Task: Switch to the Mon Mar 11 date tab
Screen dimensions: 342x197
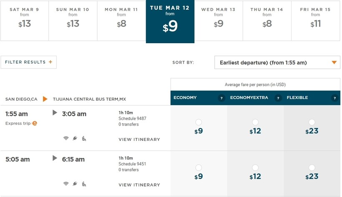Action: (121, 21)
